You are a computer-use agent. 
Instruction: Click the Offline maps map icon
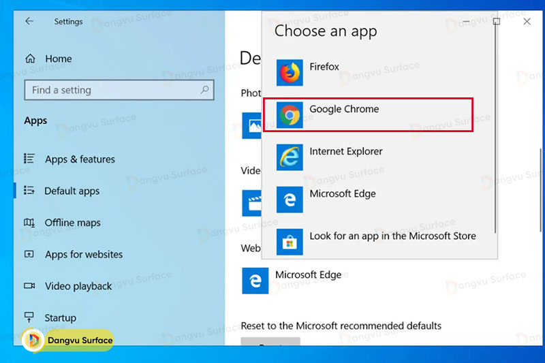click(x=29, y=222)
